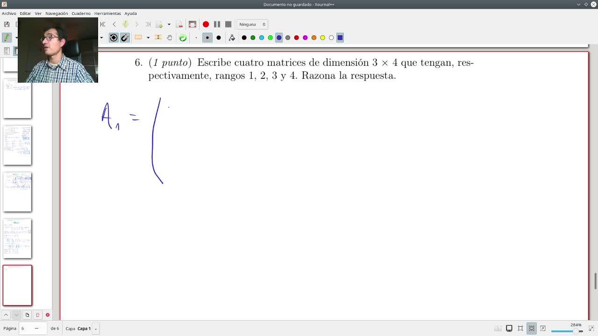
Task: Move selected page up in sidebar
Action: (x=6, y=315)
